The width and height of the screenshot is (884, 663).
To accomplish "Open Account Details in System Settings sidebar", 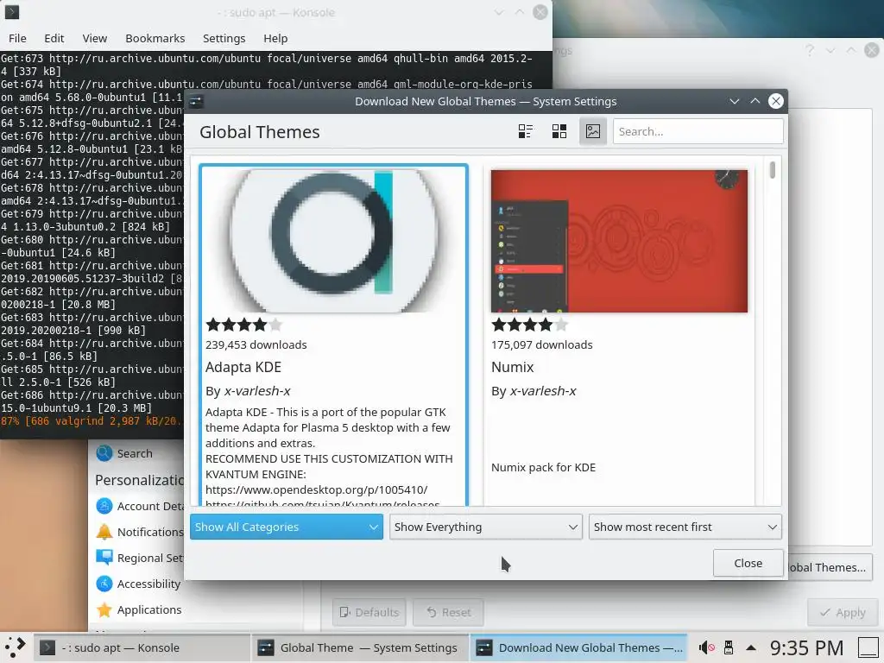I will (139, 506).
